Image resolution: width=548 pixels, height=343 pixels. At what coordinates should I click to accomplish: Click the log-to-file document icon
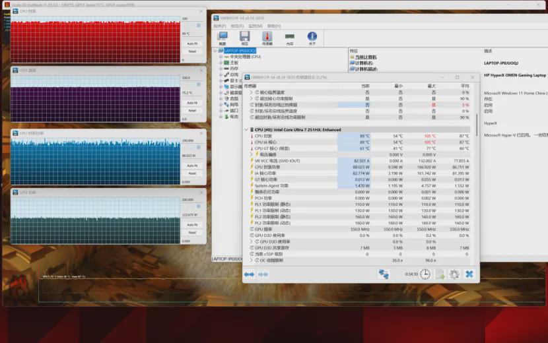440,274
